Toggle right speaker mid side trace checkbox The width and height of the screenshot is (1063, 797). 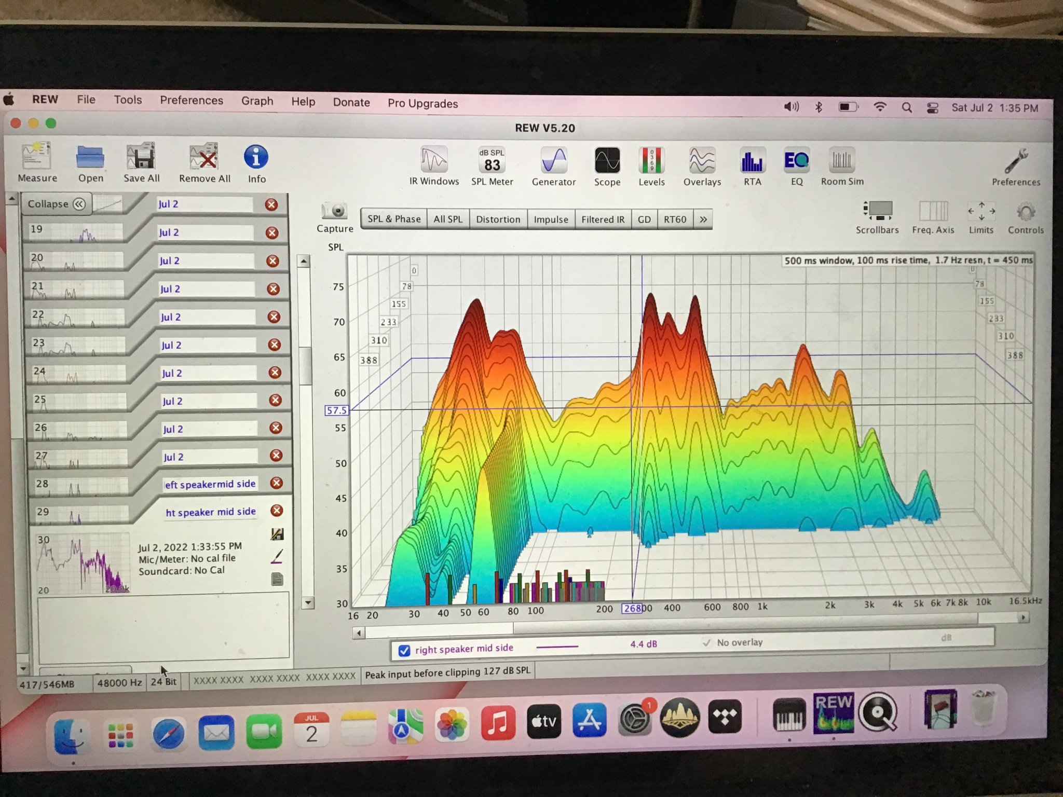click(404, 650)
